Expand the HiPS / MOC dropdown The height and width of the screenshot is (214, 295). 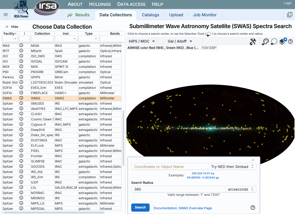click(x=142, y=41)
